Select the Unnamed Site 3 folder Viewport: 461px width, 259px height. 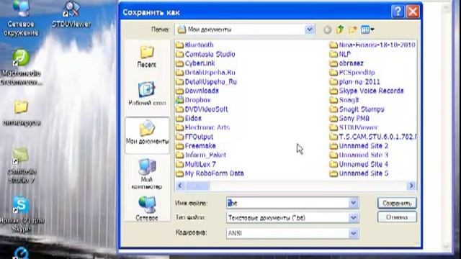pos(359,155)
